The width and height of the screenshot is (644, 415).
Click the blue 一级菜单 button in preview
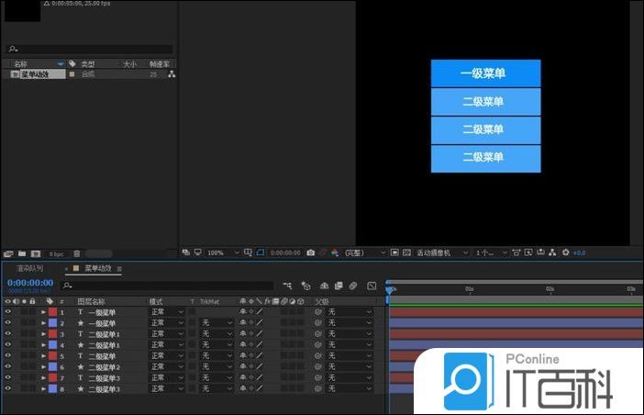pyautogui.click(x=485, y=73)
